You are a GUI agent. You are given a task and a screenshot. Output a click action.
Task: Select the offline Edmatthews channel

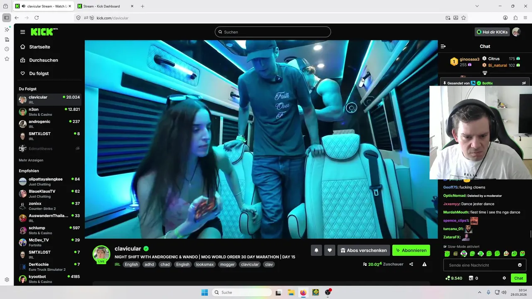tap(49, 149)
